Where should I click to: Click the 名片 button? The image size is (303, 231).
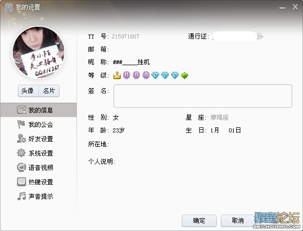(x=49, y=91)
